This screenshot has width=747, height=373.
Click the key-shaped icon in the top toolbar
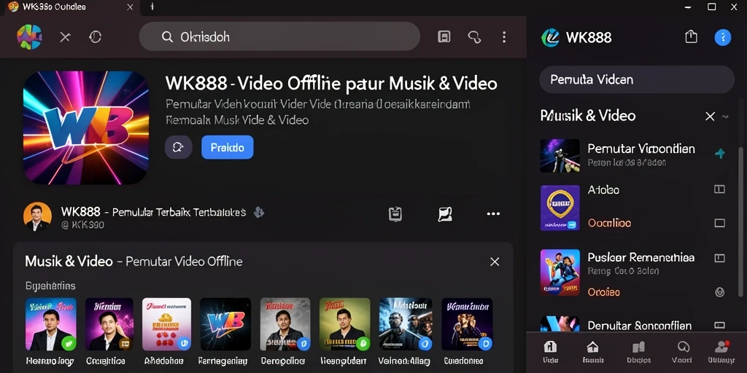(474, 37)
